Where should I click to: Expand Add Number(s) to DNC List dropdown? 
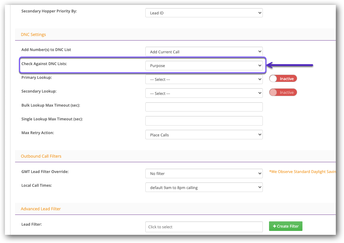pos(204,52)
